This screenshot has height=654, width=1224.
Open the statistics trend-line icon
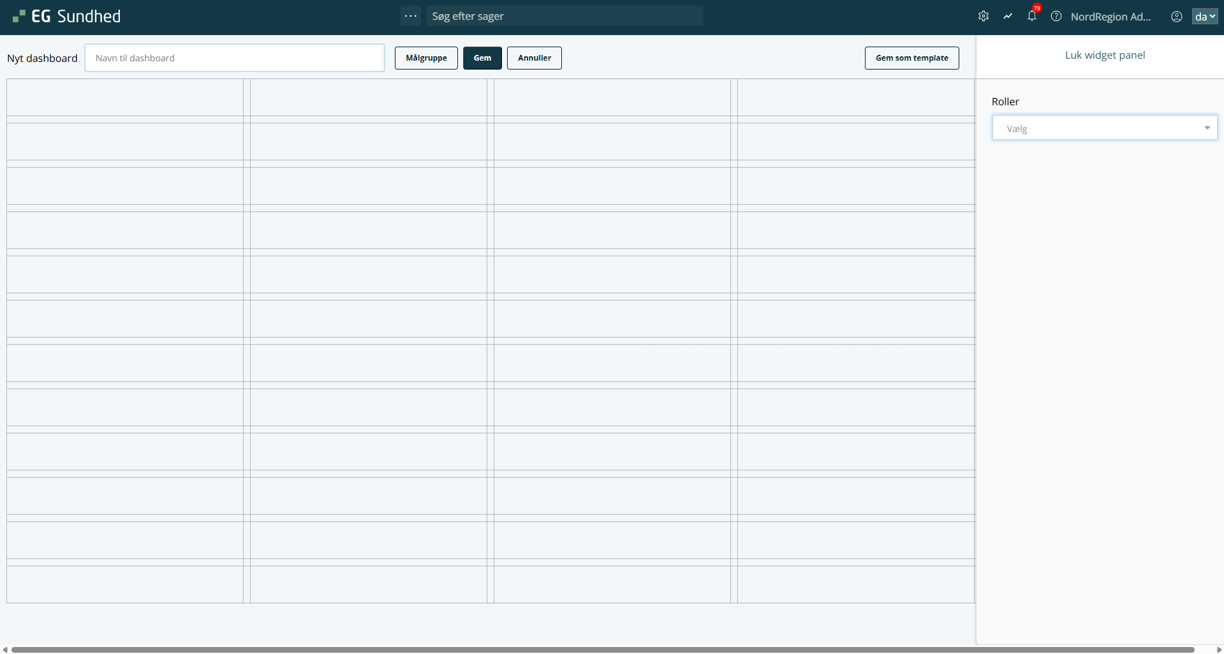click(x=1008, y=17)
